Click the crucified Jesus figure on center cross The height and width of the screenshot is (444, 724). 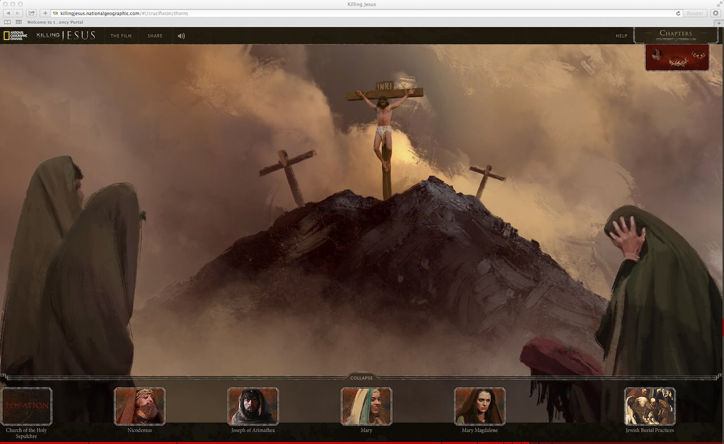coord(385,130)
